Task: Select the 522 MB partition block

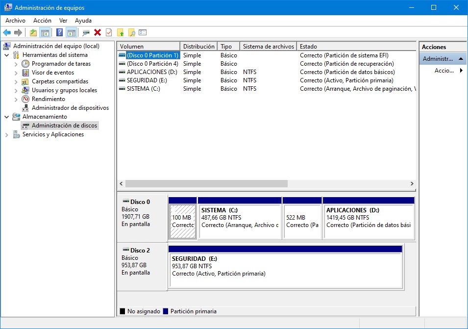Action: (302, 221)
